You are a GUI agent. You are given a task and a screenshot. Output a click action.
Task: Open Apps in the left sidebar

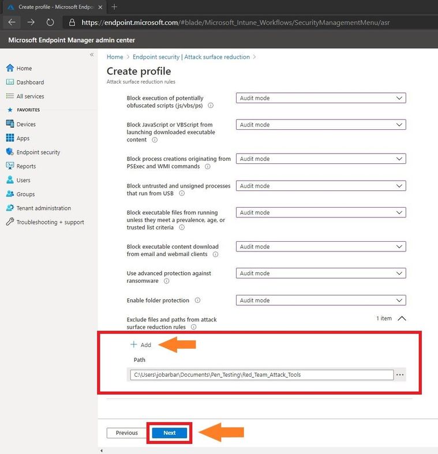pyautogui.click(x=23, y=138)
